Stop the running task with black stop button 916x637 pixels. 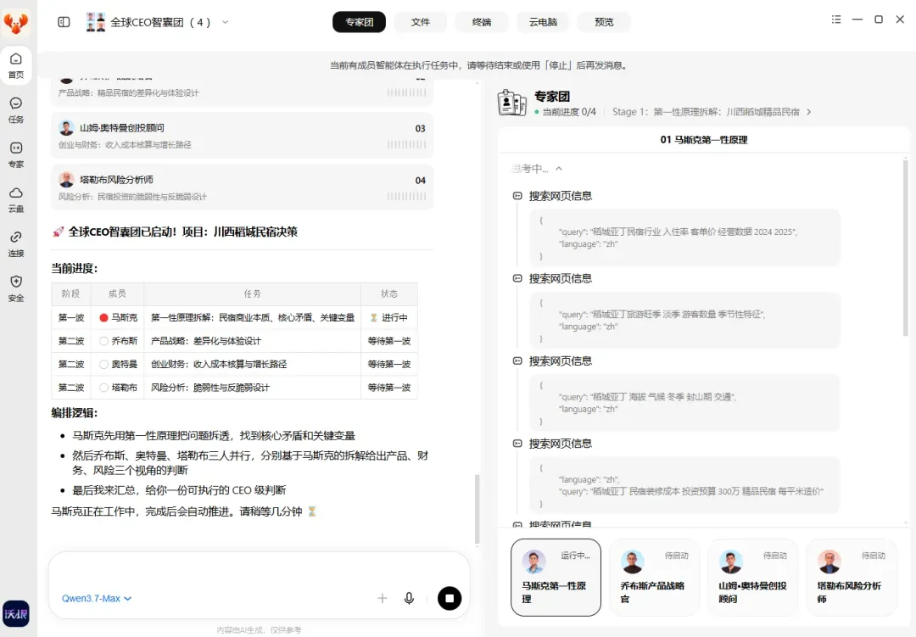(x=450, y=598)
